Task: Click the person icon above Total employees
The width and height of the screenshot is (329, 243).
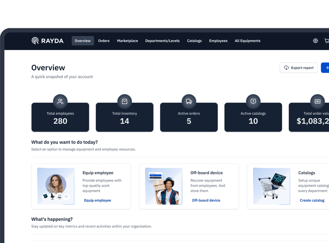Action: (60, 101)
